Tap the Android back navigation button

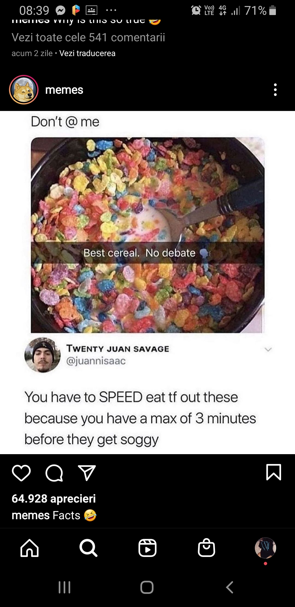click(x=230, y=587)
